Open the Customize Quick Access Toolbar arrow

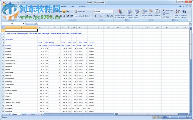(x=24, y=2)
